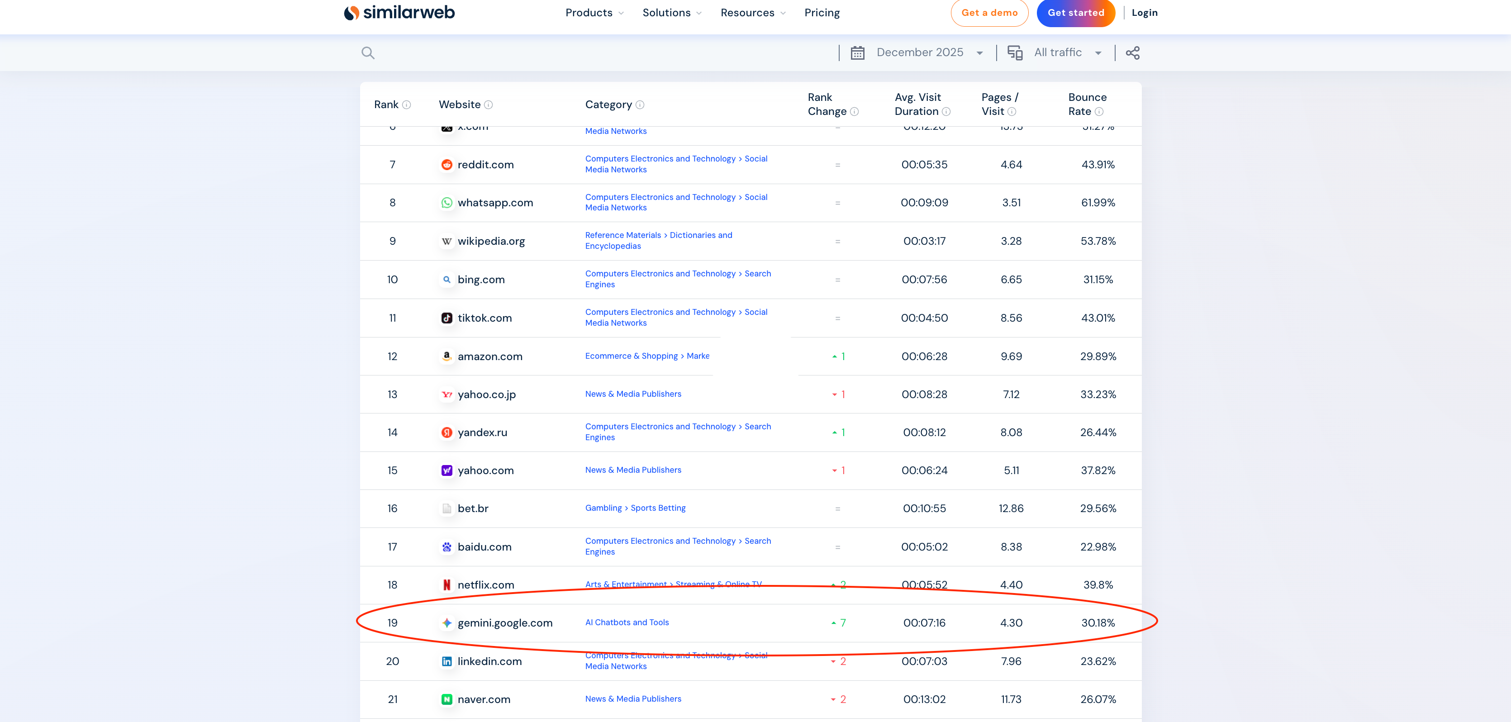1511x722 pixels.
Task: Open the naver.com website link
Action: pos(484,700)
